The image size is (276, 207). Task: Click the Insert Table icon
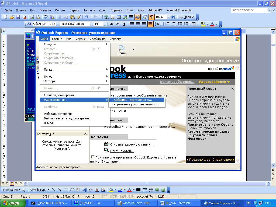[x=119, y=17]
